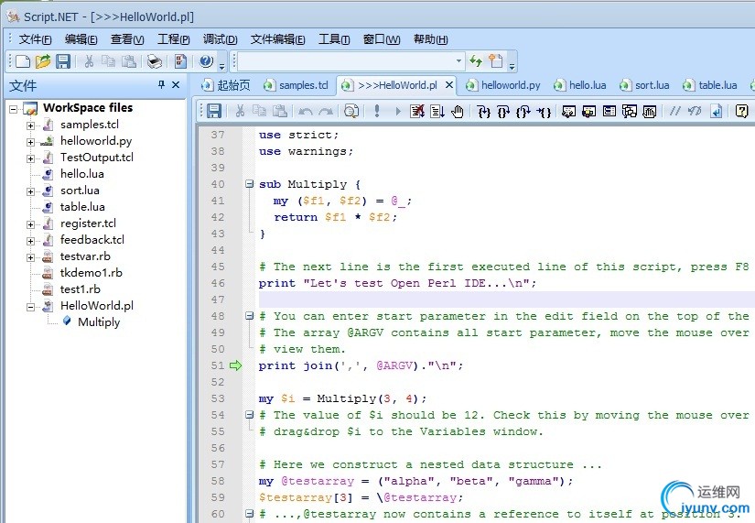Screen dimensions: 755x523
Task: Click the Step Over braces icon
Action: 503,112
